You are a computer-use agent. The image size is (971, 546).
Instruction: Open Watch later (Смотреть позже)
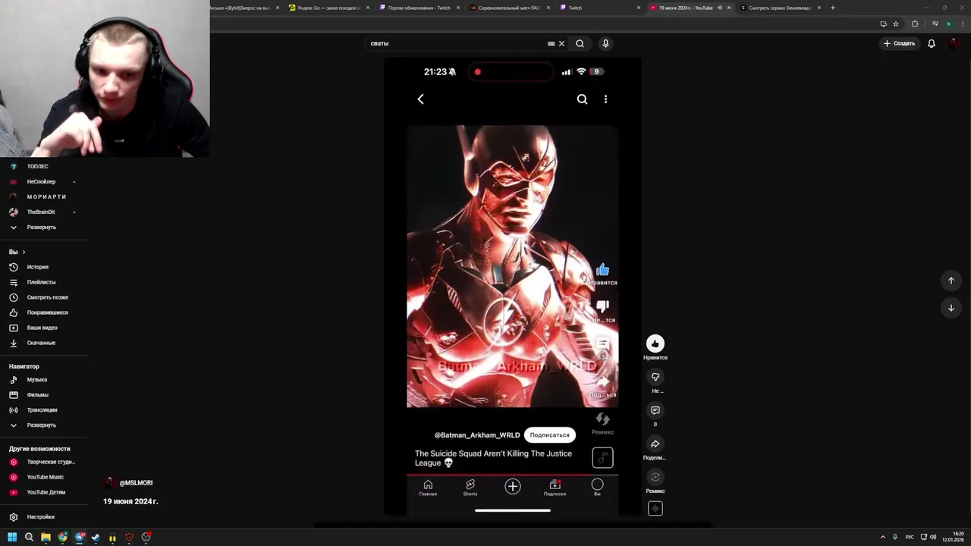[47, 297]
